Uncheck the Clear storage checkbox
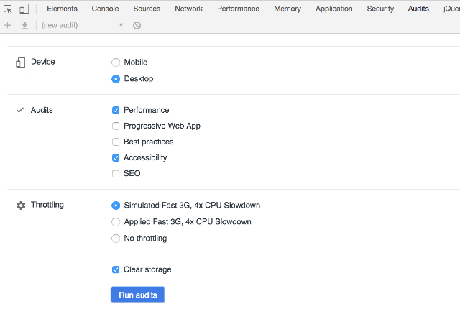The image size is (460, 309). tap(116, 270)
